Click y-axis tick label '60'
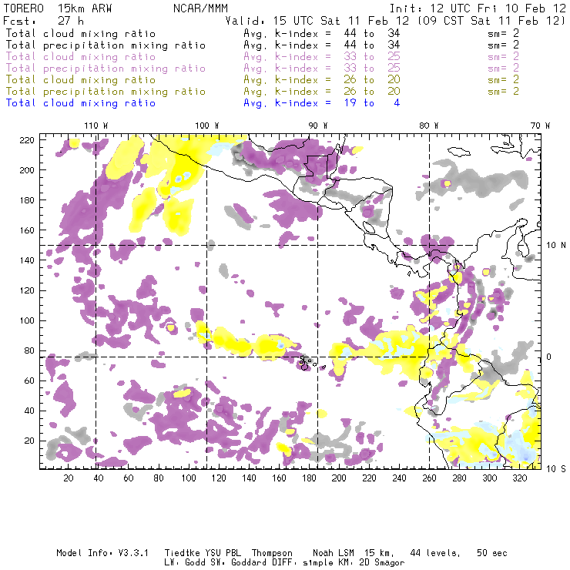Image resolution: width=570 pixels, height=570 pixels. click(x=30, y=381)
